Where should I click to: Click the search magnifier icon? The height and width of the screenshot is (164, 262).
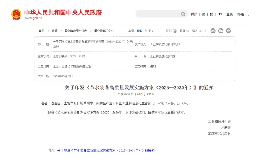coord(183,14)
